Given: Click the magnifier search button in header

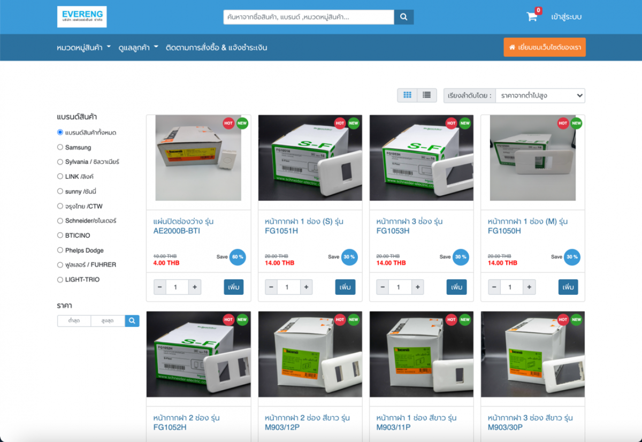Looking at the screenshot, I should (404, 17).
